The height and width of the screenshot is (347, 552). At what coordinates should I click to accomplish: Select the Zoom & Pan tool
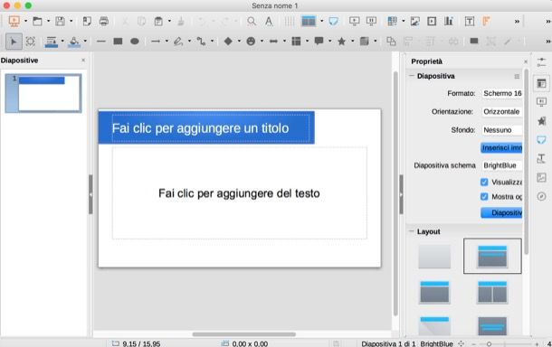point(31,42)
